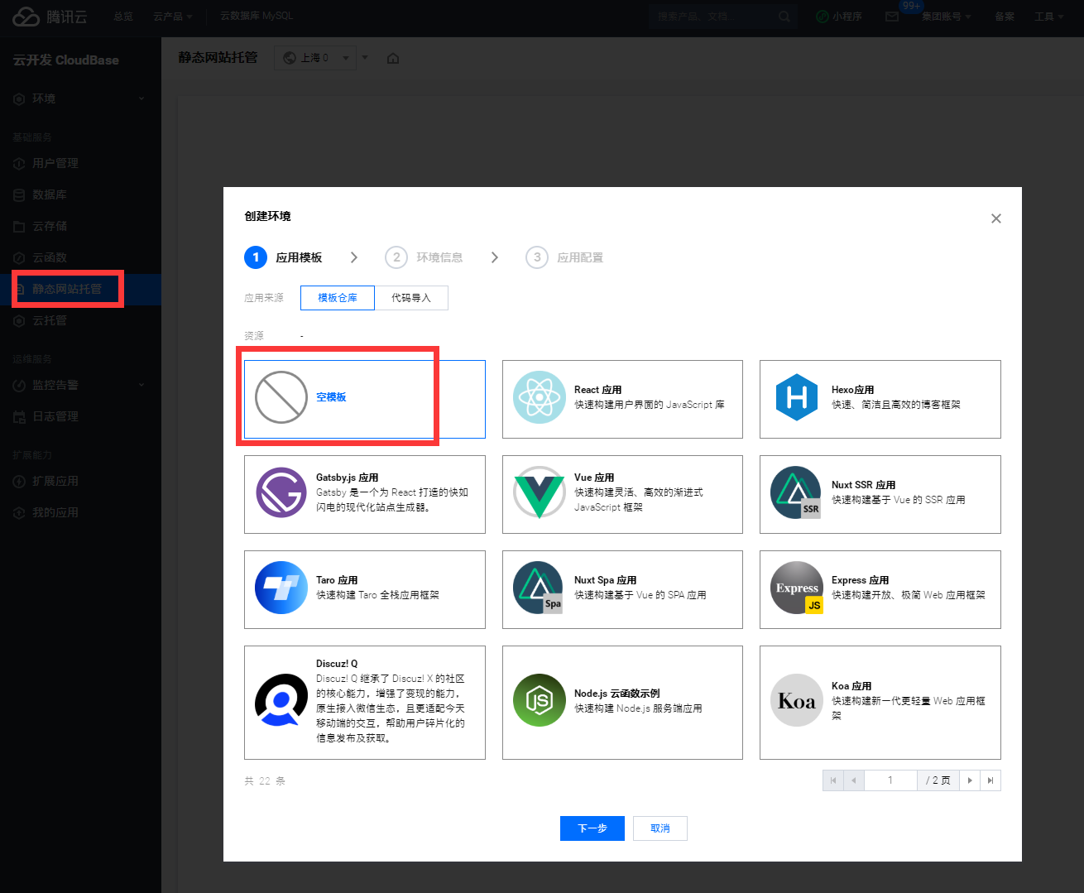Click the 用户管理 sidebar icon
Screen dimensions: 1084x893
coord(19,163)
